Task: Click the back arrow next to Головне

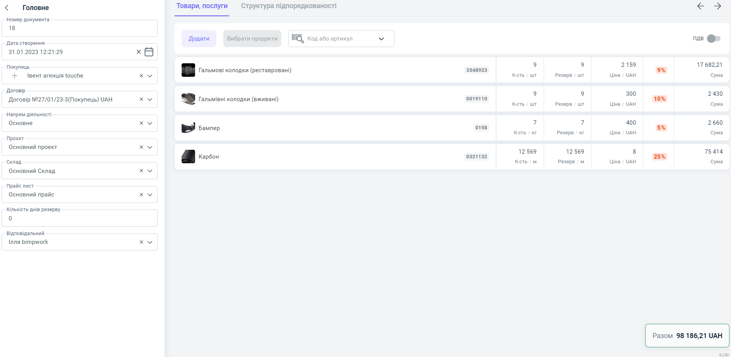Action: [7, 8]
